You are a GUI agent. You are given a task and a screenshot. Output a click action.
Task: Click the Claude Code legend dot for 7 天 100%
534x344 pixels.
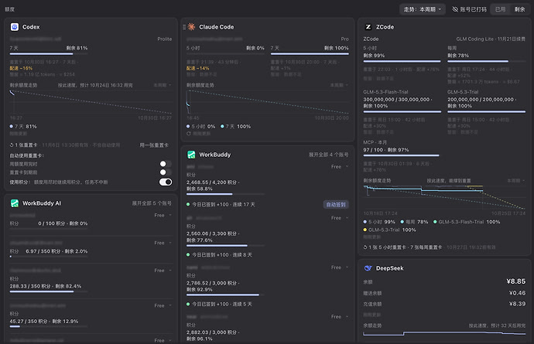[222, 127]
